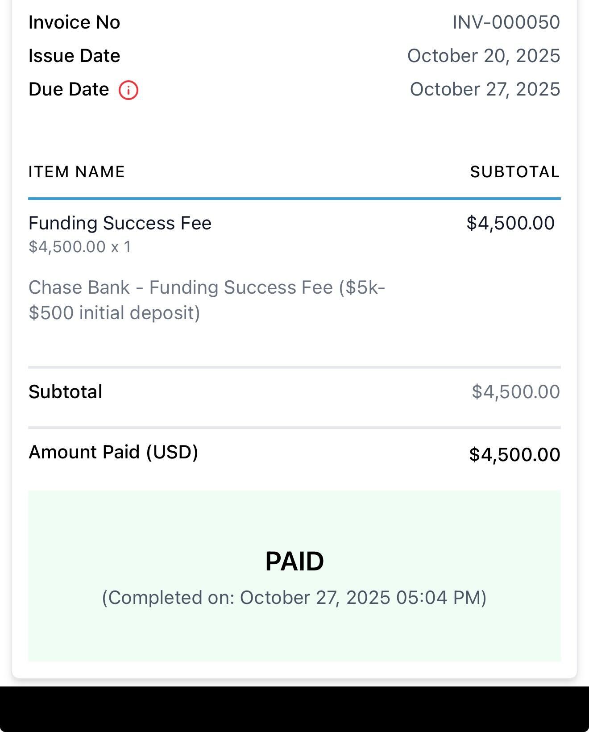Click the Chase Bank item description text
The height and width of the screenshot is (732, 589).
click(207, 300)
